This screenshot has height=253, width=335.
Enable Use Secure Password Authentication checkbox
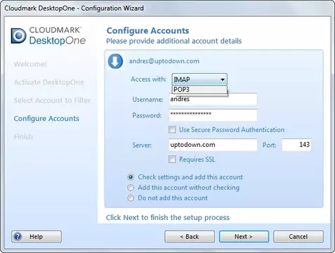pyautogui.click(x=172, y=129)
